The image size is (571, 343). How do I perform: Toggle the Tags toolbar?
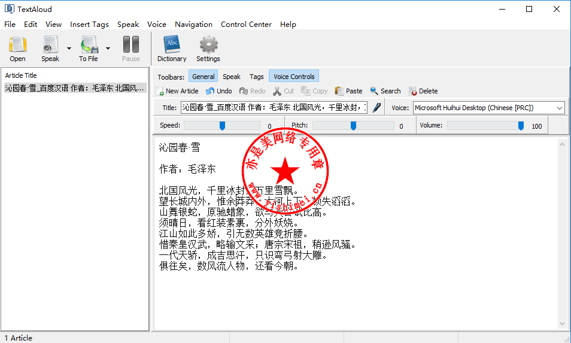[x=256, y=77]
